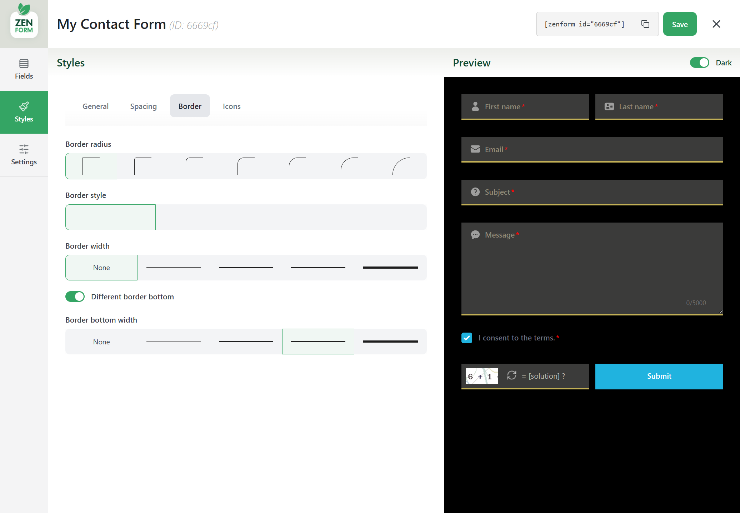The height and width of the screenshot is (513, 740).
Task: Click the Save button
Action: coord(680,24)
